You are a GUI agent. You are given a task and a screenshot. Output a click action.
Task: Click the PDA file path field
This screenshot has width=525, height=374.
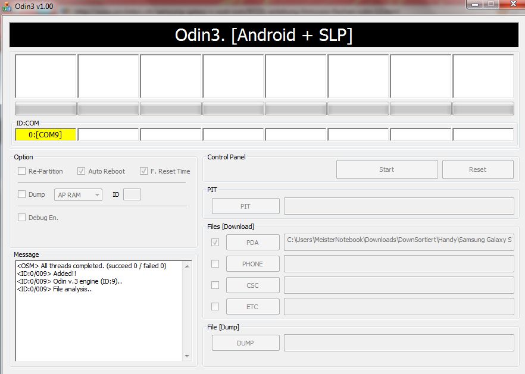pyautogui.click(x=399, y=242)
